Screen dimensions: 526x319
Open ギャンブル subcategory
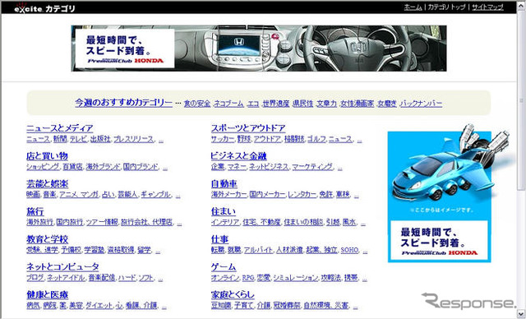click(x=155, y=195)
